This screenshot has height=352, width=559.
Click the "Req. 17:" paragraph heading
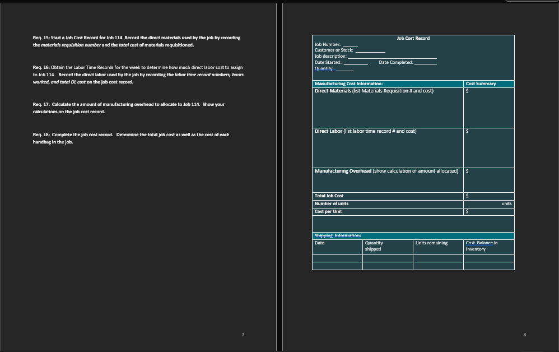pos(41,104)
